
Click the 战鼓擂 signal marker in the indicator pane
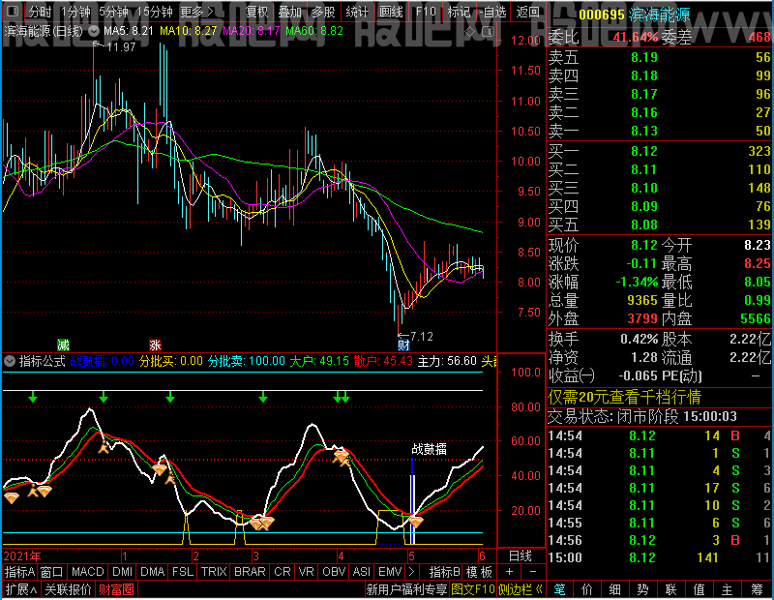point(429,449)
